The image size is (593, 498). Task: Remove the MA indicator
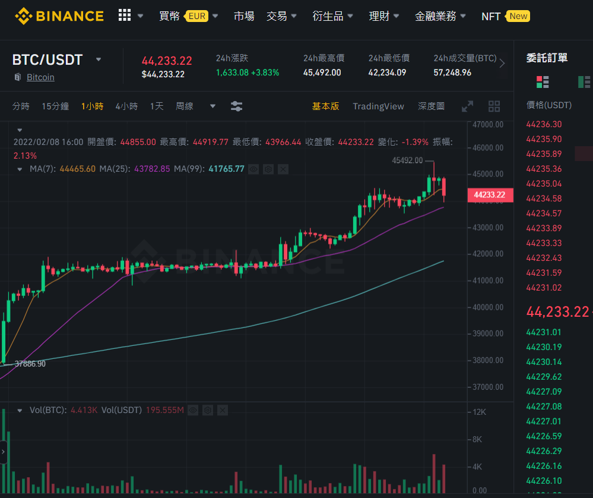[x=283, y=169]
